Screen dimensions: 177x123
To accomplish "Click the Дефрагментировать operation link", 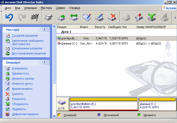I will click(x=26, y=114).
